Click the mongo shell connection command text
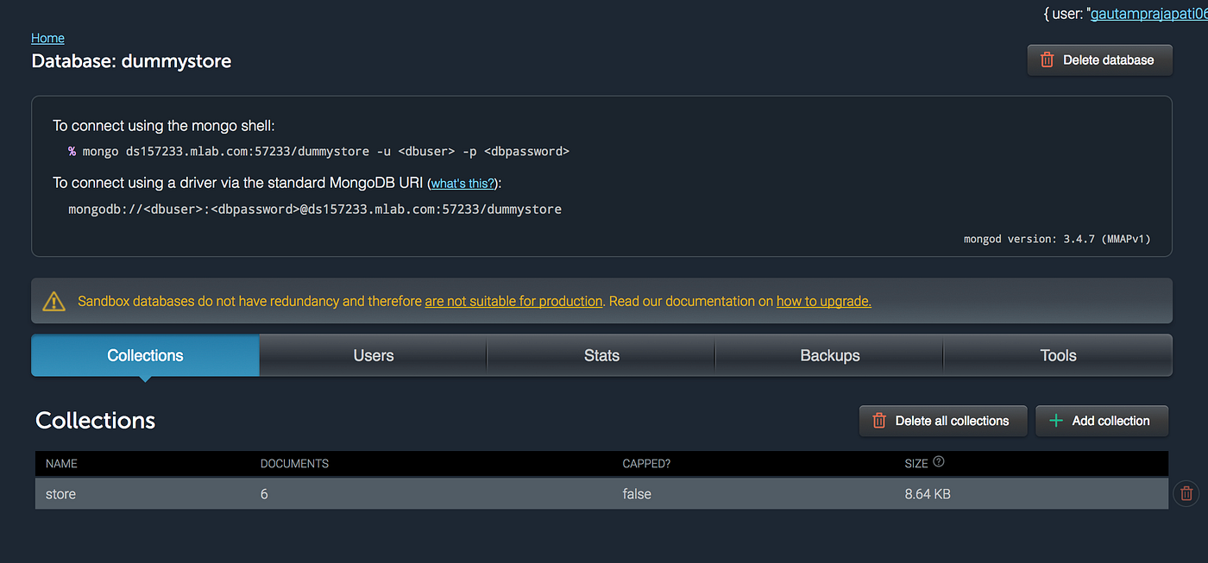This screenshot has width=1208, height=563. tap(319, 152)
